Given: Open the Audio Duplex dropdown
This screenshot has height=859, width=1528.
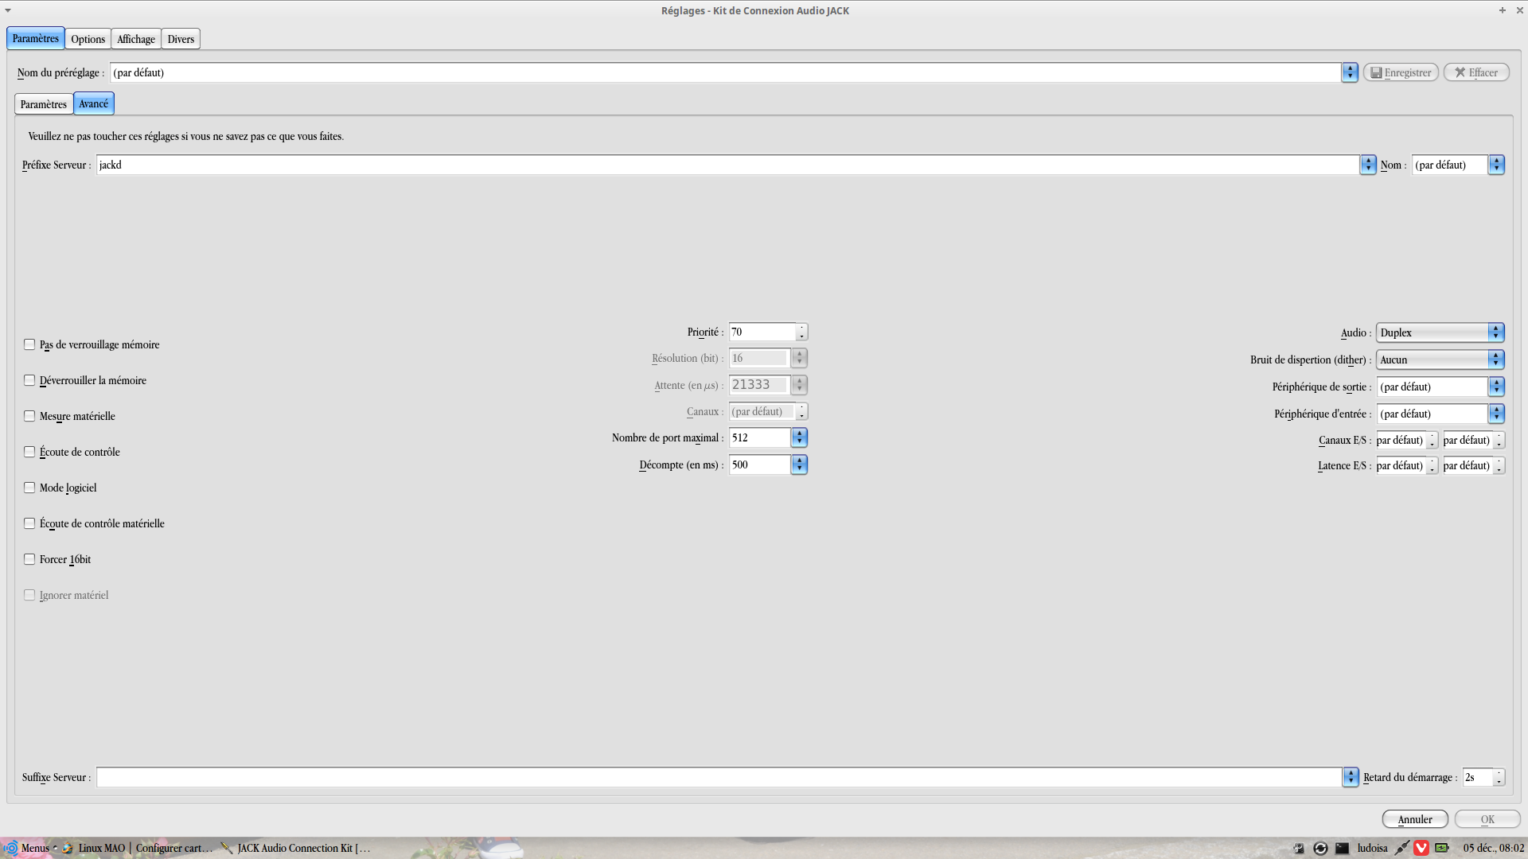Looking at the screenshot, I should pyautogui.click(x=1440, y=332).
